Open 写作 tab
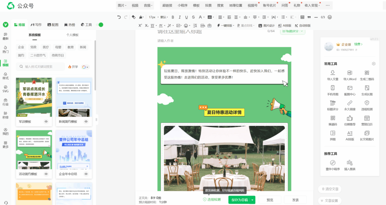Viewport: 386px width, 205px height. point(36,25)
